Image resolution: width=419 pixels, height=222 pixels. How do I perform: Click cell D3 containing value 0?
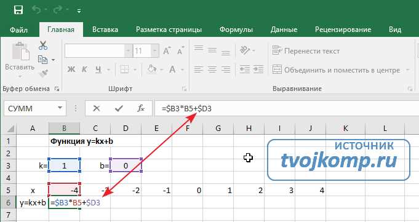[126, 165]
